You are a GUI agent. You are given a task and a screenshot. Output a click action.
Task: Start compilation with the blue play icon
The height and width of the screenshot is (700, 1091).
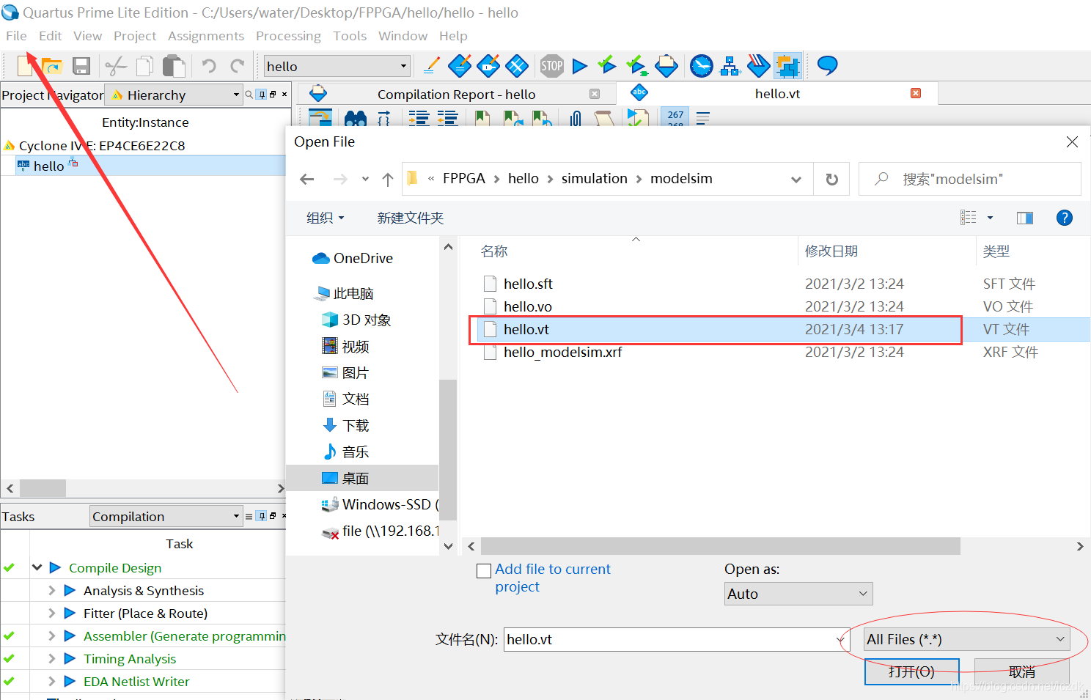[x=579, y=66]
